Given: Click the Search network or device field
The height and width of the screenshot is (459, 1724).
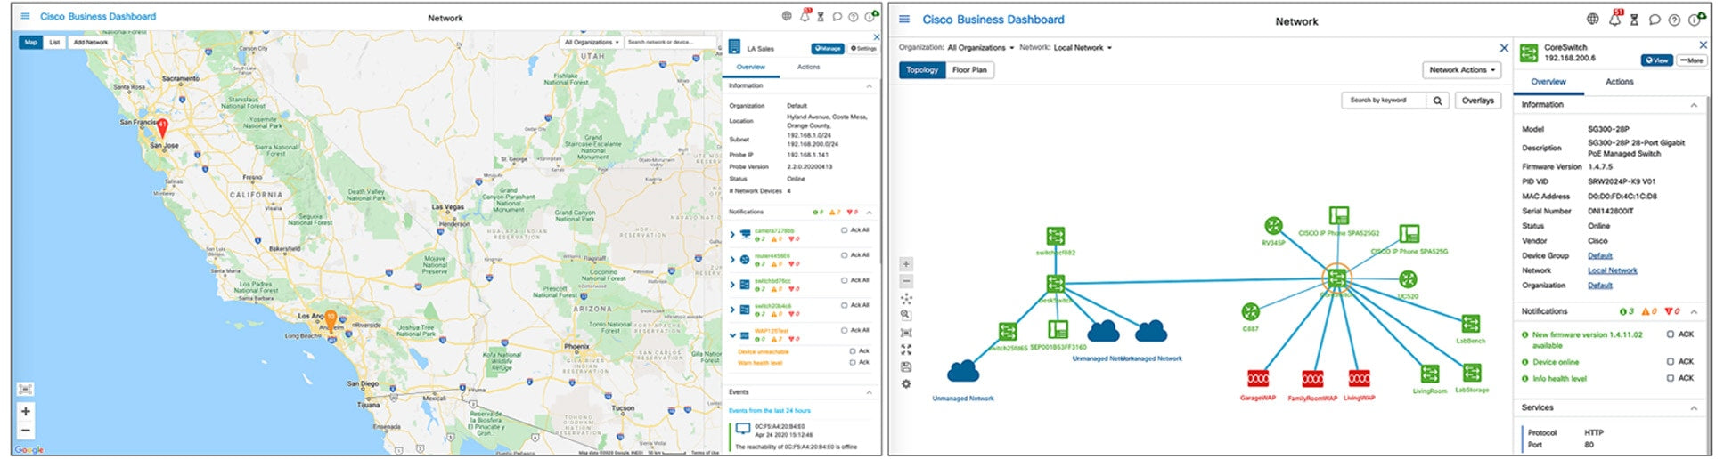Looking at the screenshot, I should click(668, 42).
